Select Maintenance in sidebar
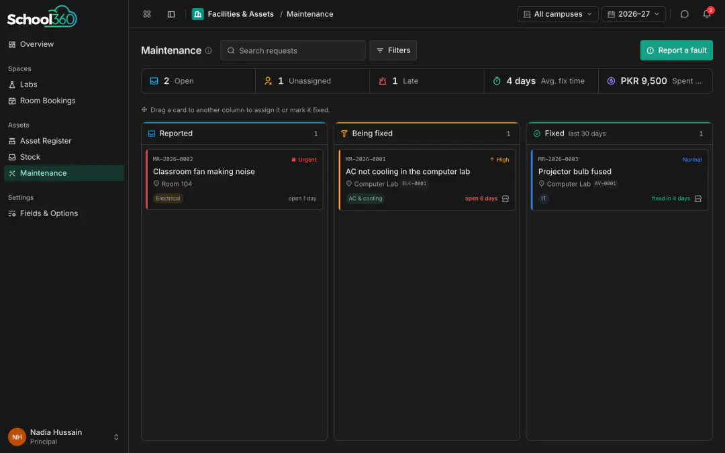The width and height of the screenshot is (725, 453). [64, 173]
